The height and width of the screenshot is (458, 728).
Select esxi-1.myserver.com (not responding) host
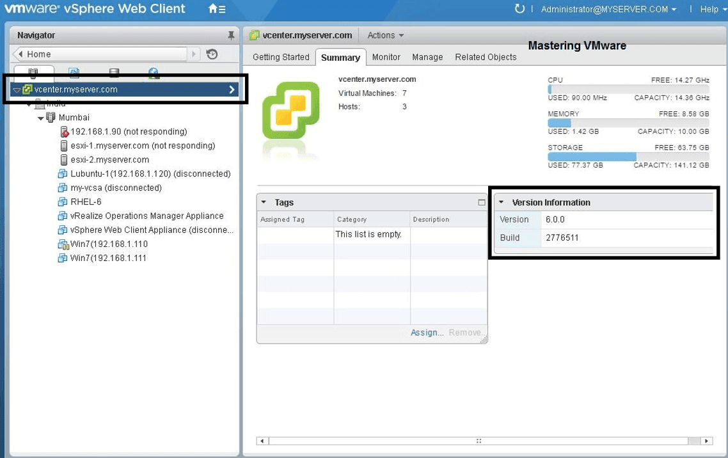pyautogui.click(x=143, y=146)
